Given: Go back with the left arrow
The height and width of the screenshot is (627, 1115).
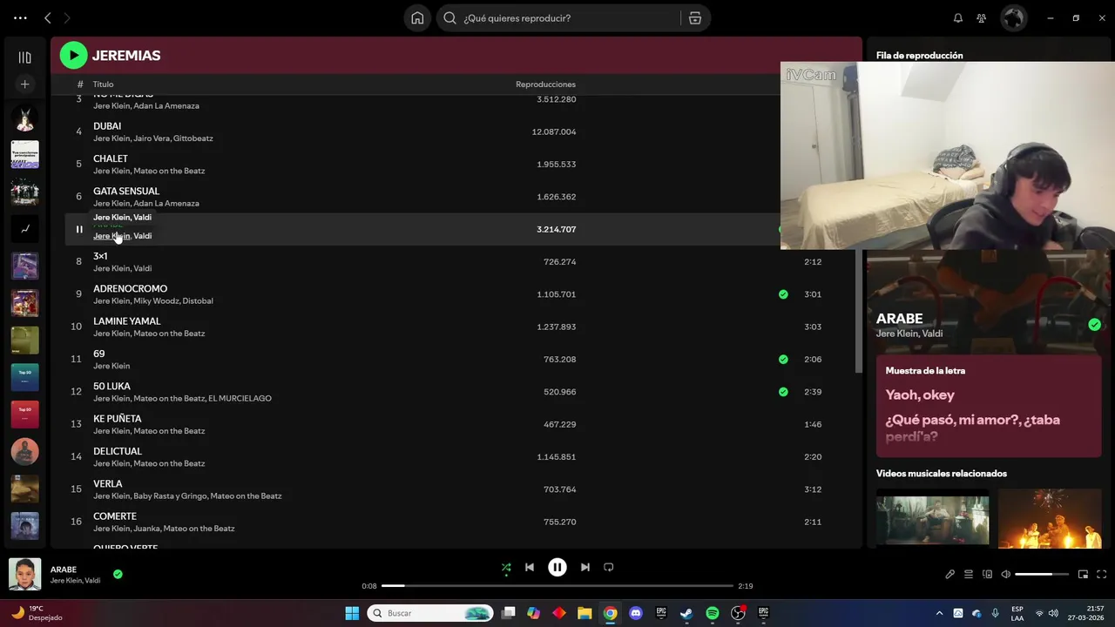Looking at the screenshot, I should pos(48,17).
